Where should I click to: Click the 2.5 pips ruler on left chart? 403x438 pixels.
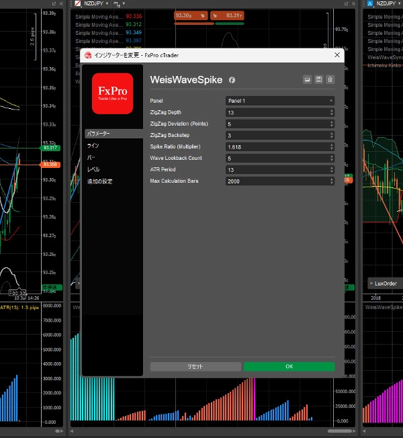coord(33,36)
